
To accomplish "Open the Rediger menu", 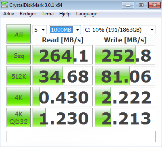I will point(28,14).
